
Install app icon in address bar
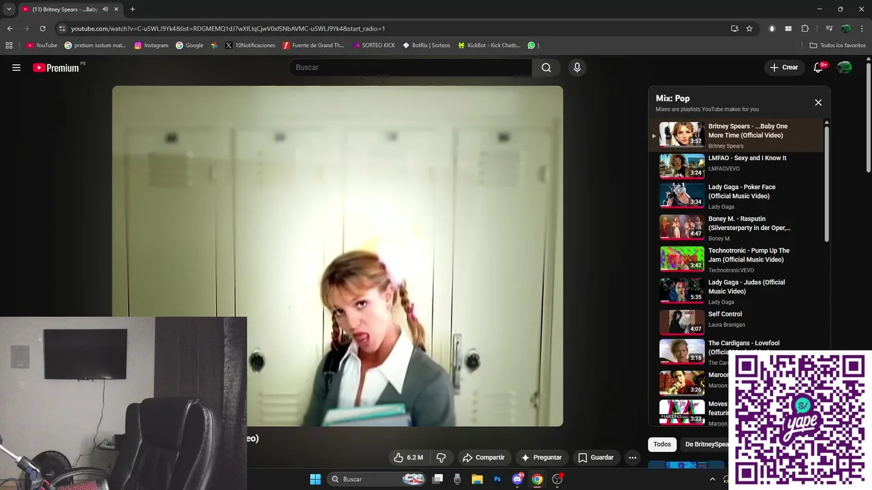click(734, 29)
